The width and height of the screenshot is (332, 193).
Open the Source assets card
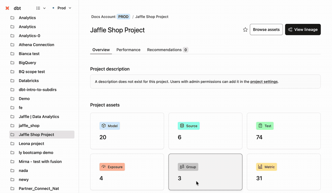pos(205,131)
